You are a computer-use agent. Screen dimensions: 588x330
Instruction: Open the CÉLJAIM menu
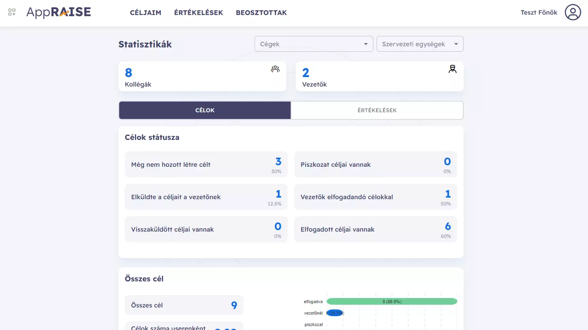(146, 13)
